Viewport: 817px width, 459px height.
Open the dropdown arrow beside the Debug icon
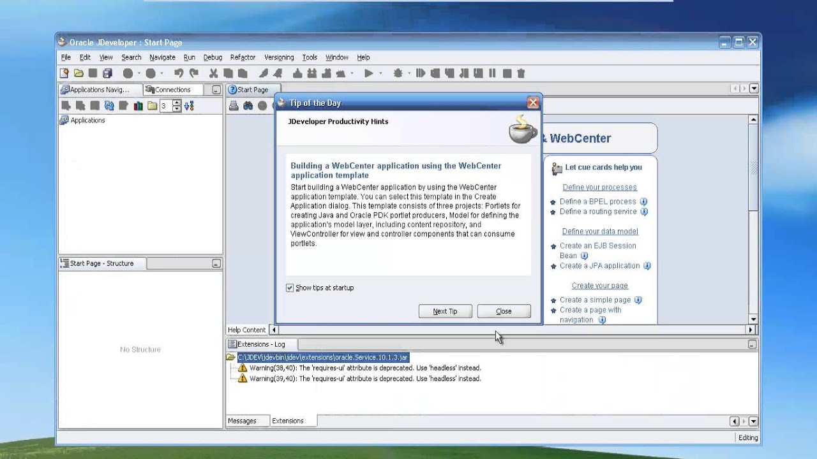coord(409,73)
